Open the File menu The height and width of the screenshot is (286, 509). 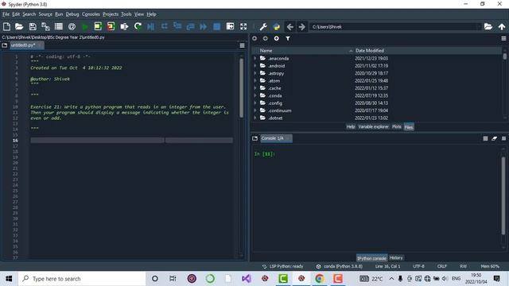tap(6, 14)
